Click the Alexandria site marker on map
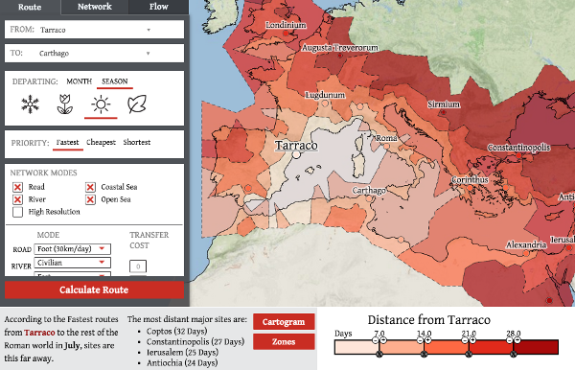The image size is (575, 370). 526,253
